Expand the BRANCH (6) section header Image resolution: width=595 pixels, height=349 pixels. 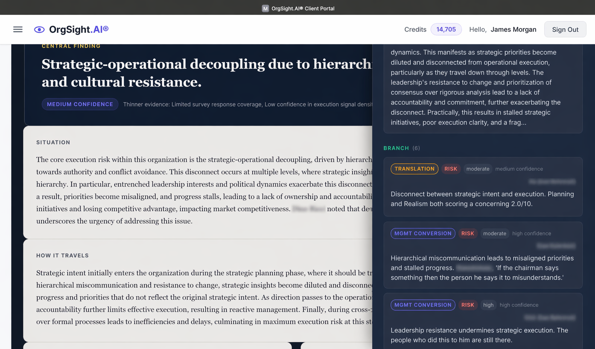pos(401,148)
